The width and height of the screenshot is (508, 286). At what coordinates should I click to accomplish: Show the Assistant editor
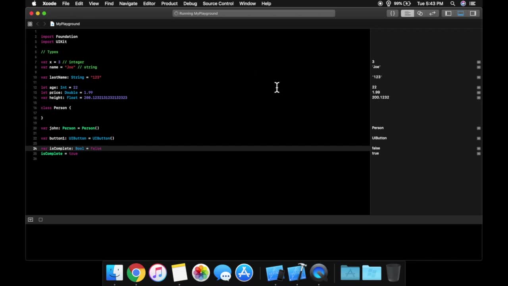420,13
